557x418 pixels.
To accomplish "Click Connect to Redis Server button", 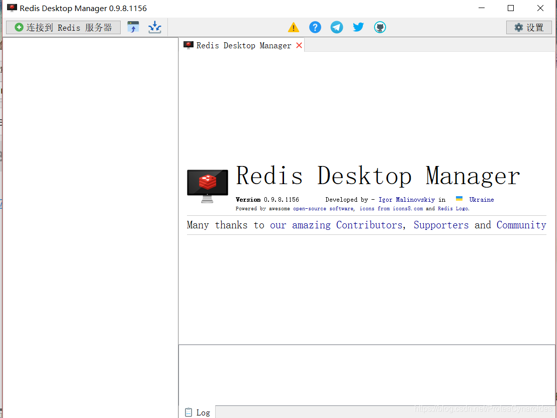I will tap(63, 27).
